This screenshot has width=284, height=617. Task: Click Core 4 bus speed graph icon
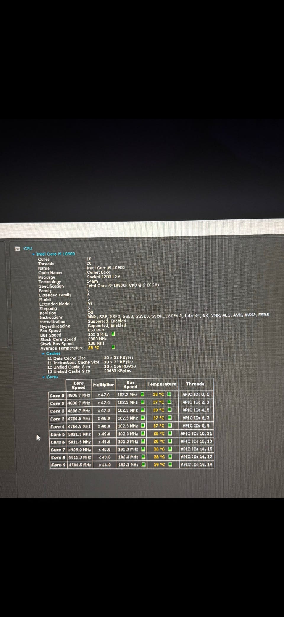[x=143, y=426]
